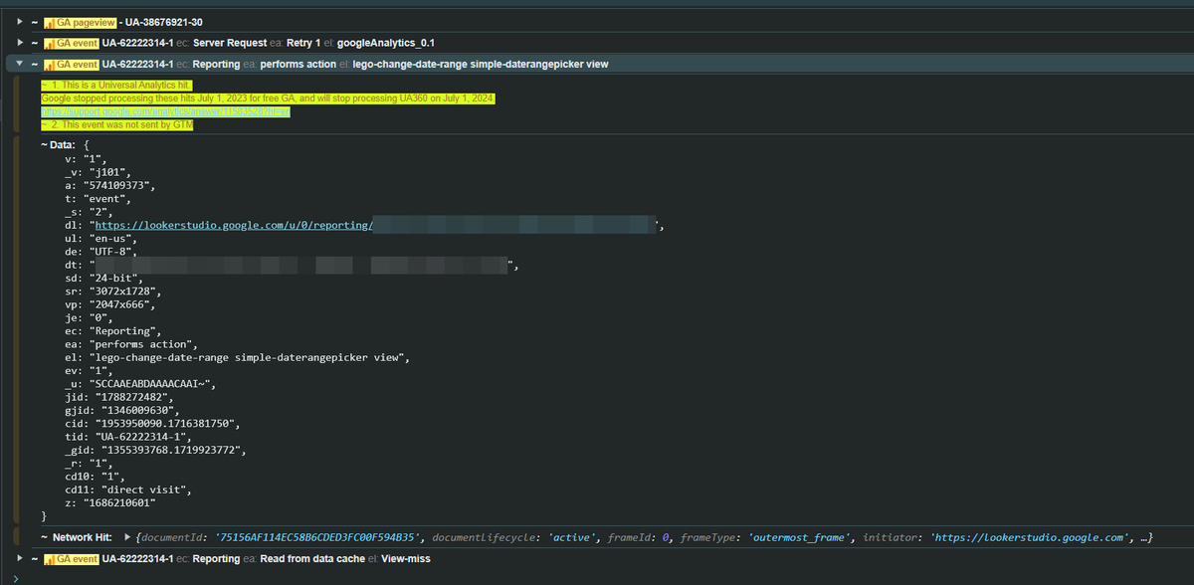Select the a: "574109373" value
Image resolution: width=1194 pixels, height=585 pixels.
click(119, 185)
